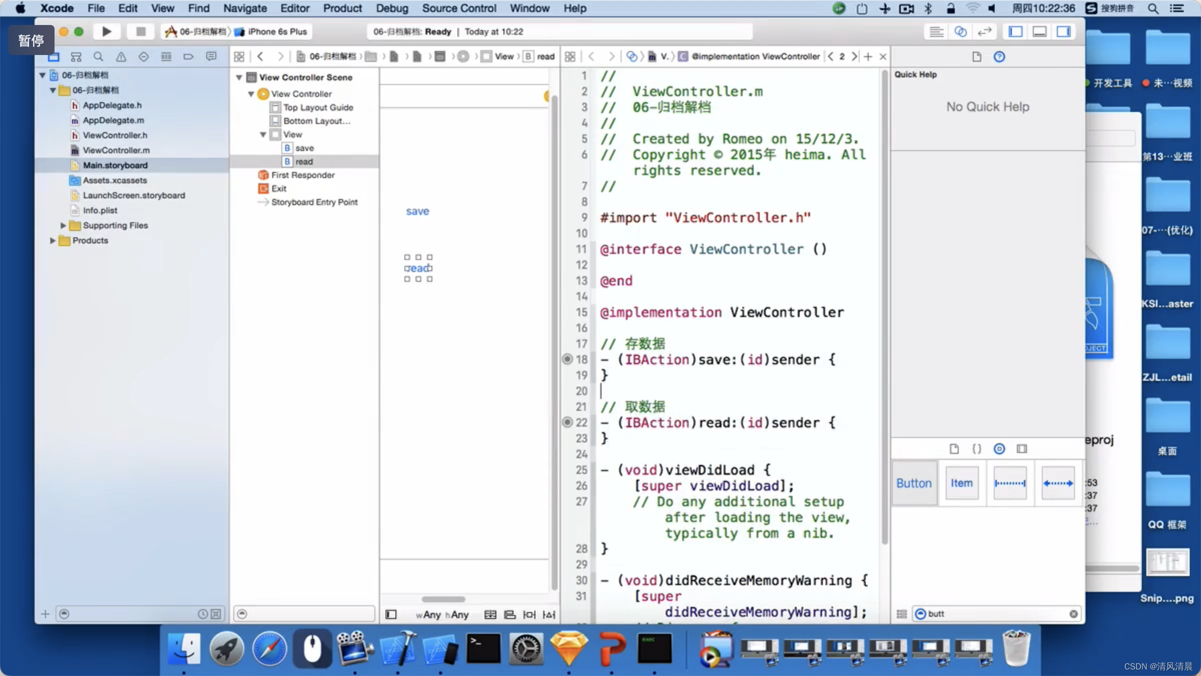Open the Find menu
Image resolution: width=1201 pixels, height=676 pixels.
coord(198,8)
